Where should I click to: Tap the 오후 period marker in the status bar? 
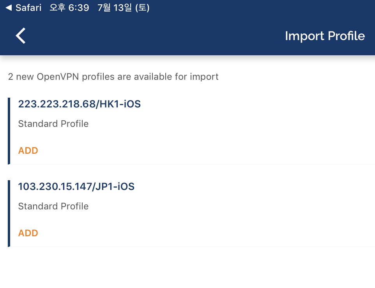(58, 8)
